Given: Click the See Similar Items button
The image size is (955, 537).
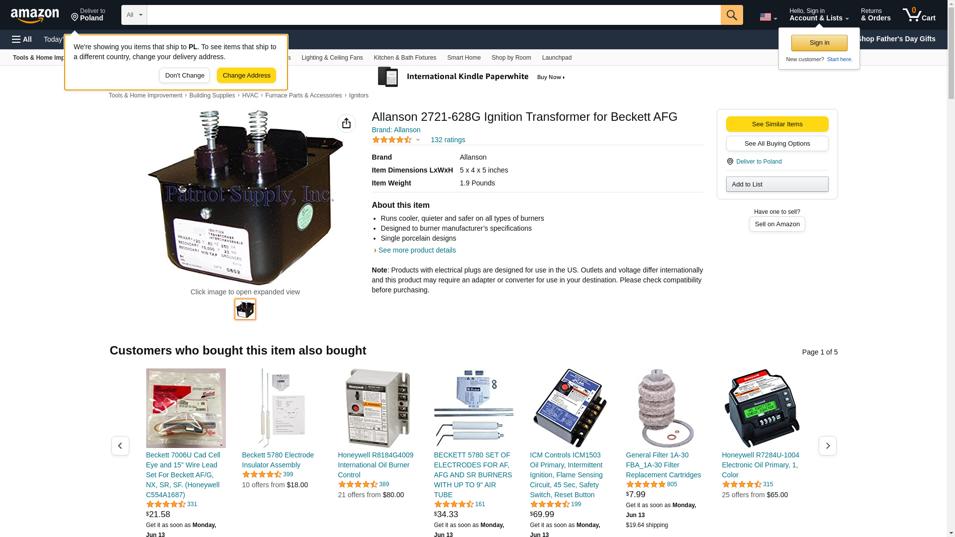Looking at the screenshot, I should (x=777, y=124).
